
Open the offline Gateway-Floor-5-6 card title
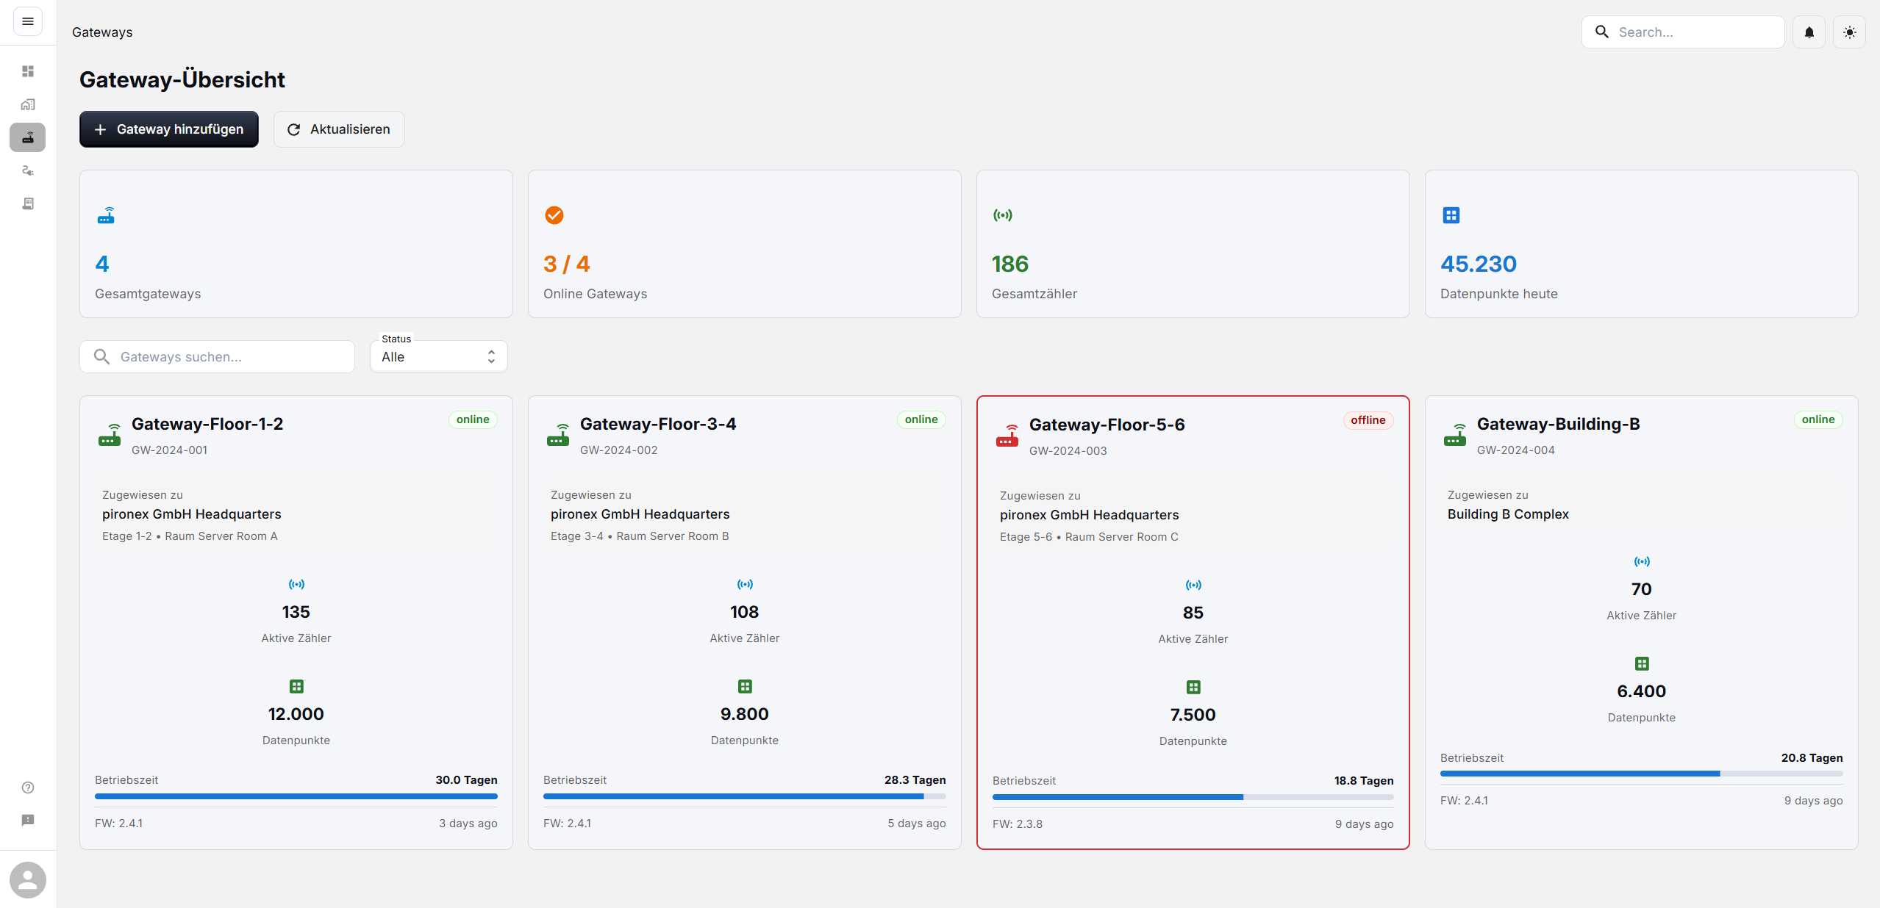click(1107, 425)
